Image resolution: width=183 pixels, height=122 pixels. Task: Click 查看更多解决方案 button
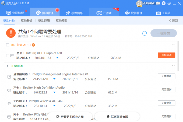(x=70, y=117)
